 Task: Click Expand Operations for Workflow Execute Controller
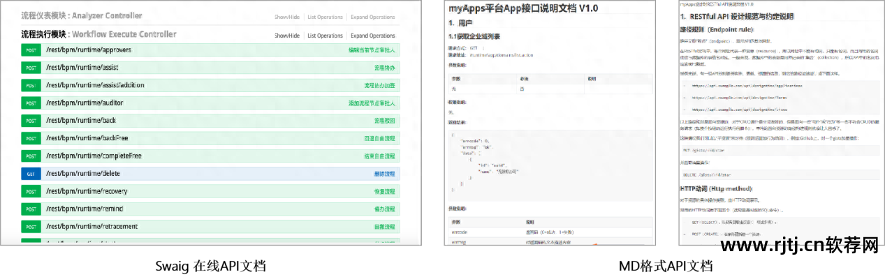pyautogui.click(x=373, y=36)
